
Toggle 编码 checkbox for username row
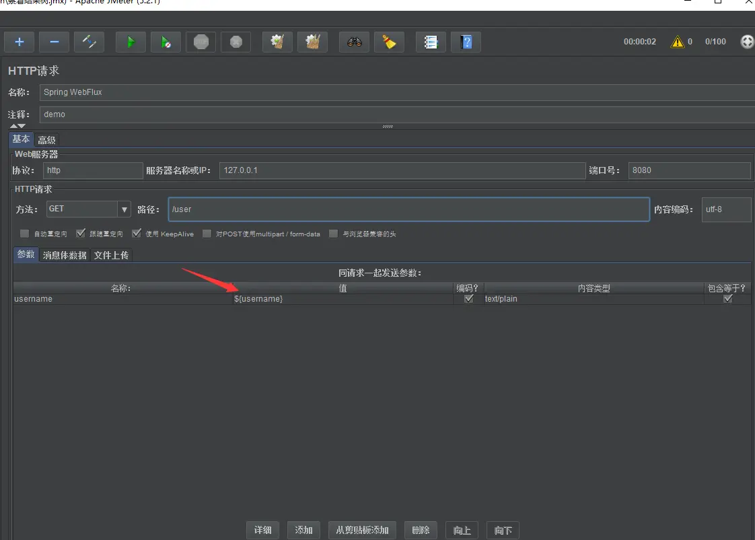[x=468, y=299]
